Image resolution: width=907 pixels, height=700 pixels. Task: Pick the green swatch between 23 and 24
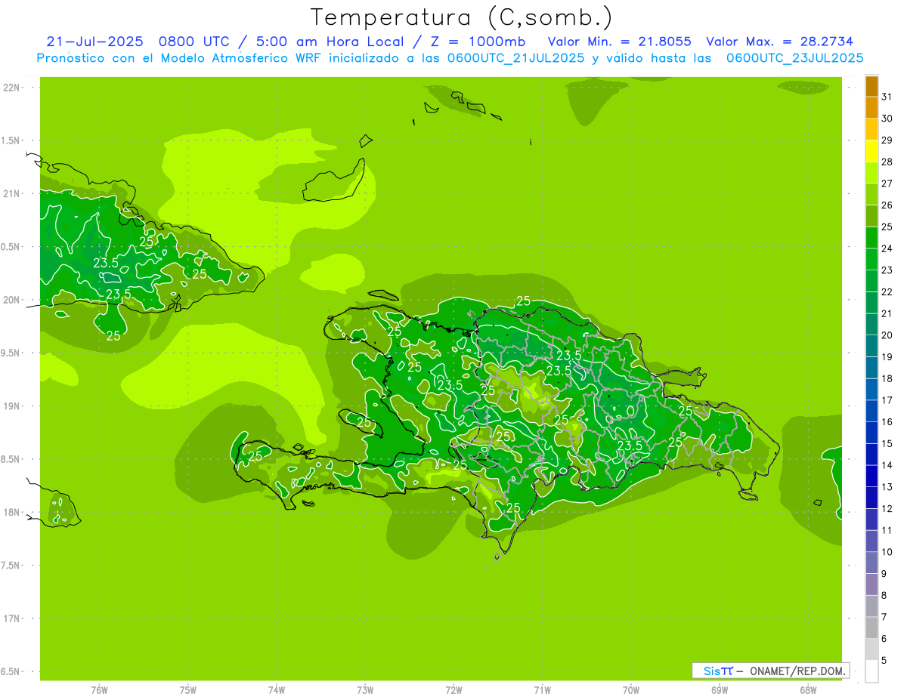click(871, 260)
